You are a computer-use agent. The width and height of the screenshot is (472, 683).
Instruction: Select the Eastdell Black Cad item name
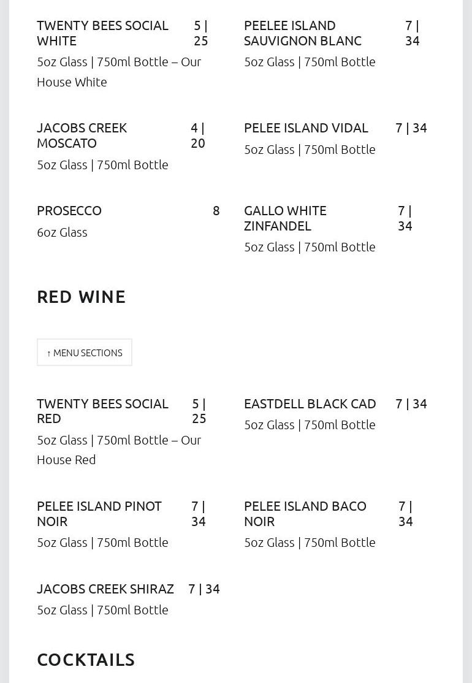click(310, 404)
